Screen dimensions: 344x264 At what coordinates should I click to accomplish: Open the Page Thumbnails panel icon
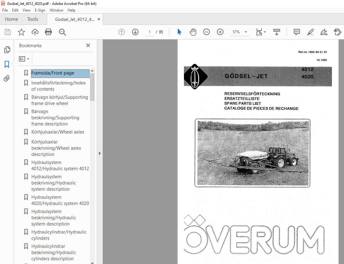tap(7, 50)
